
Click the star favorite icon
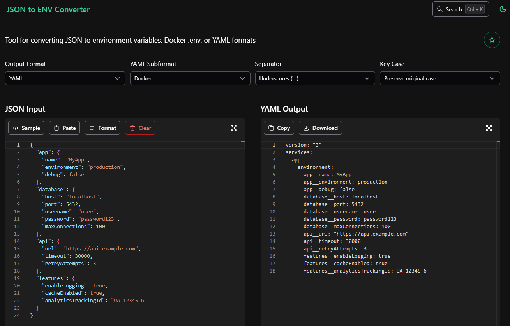pos(492,39)
